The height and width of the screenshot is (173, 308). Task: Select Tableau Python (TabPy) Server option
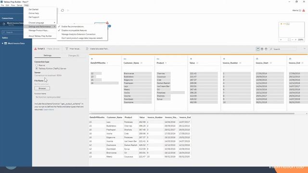tap(37, 68)
